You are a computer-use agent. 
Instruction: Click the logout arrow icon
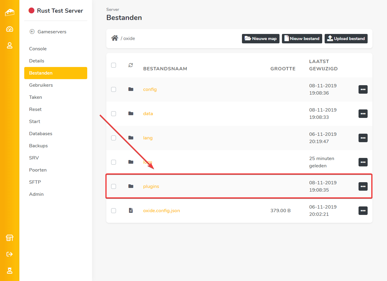(x=10, y=254)
